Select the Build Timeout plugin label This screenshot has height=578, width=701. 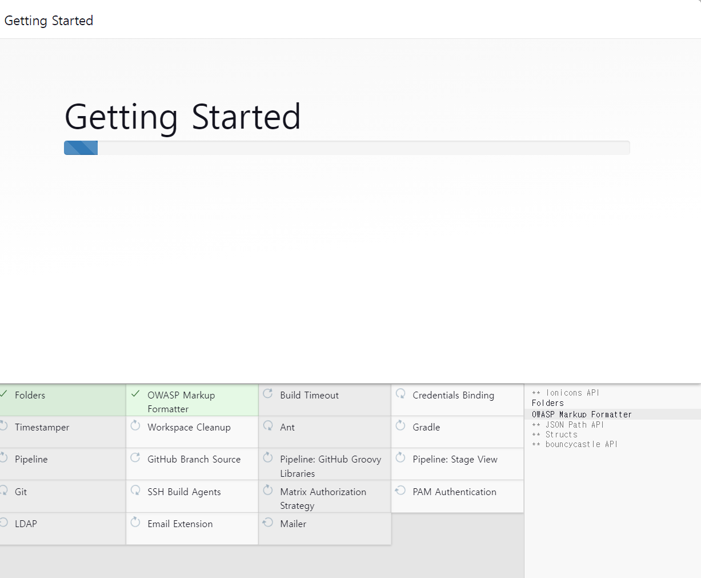coord(309,395)
